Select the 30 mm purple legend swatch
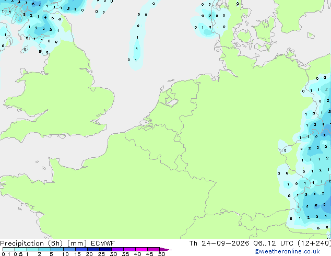Image resolution: width=331 pixels, height=256 pixels. click(117, 249)
